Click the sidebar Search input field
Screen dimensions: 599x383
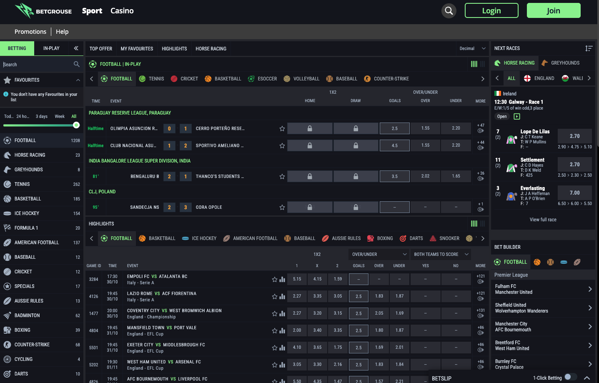[x=37, y=65]
